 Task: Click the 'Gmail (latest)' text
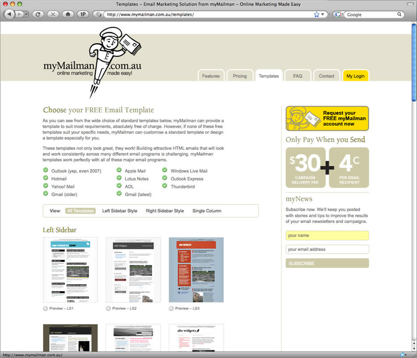(138, 194)
